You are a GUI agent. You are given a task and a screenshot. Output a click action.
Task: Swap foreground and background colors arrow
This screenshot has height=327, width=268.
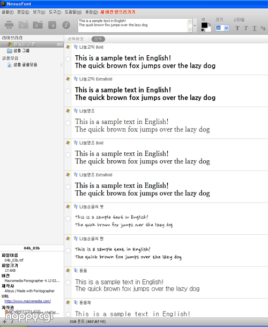coord(210,25)
